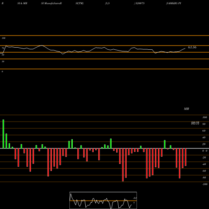Select the 'SI & MR' header text
The image size is (209, 209).
[x=22, y=3]
